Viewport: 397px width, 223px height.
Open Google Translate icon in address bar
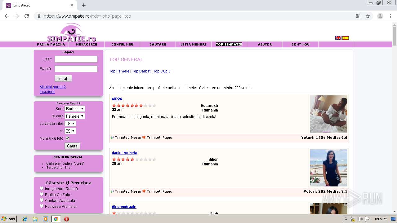pos(358,16)
